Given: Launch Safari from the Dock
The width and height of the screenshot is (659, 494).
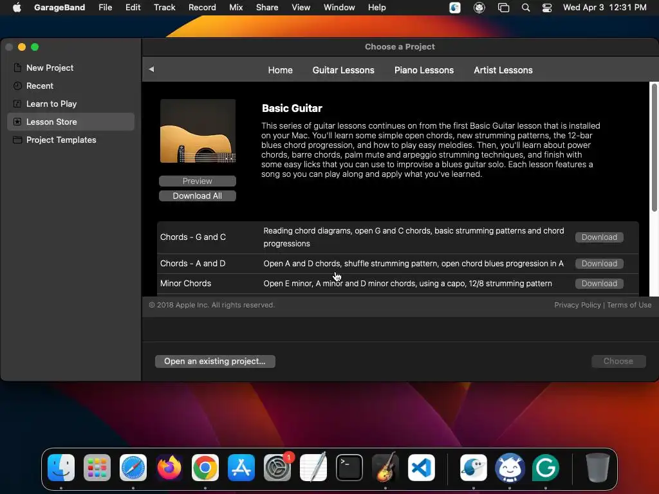Looking at the screenshot, I should [x=133, y=467].
